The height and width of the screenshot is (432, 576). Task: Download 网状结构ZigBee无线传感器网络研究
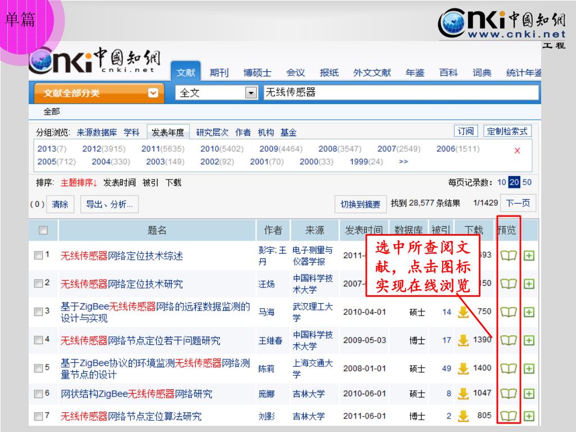click(463, 394)
